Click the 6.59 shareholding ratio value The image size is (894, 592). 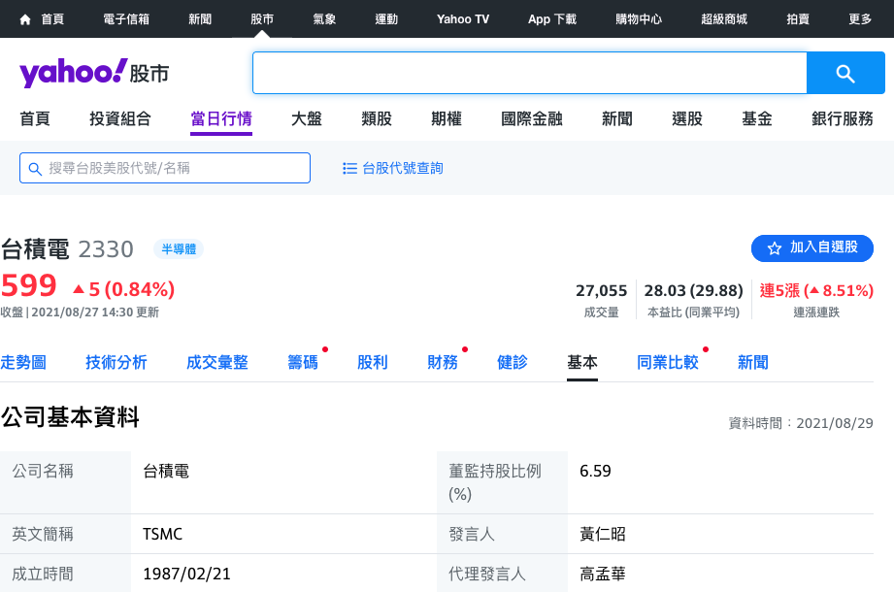(x=595, y=472)
